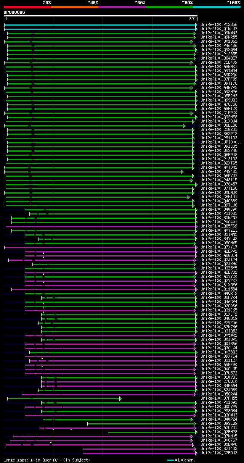Image resolution: width=244 pixels, height=463 pixels.
Task: Select the BP088806 query label
Action: coord(14,12)
